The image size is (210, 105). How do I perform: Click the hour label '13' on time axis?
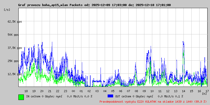point(176,91)
